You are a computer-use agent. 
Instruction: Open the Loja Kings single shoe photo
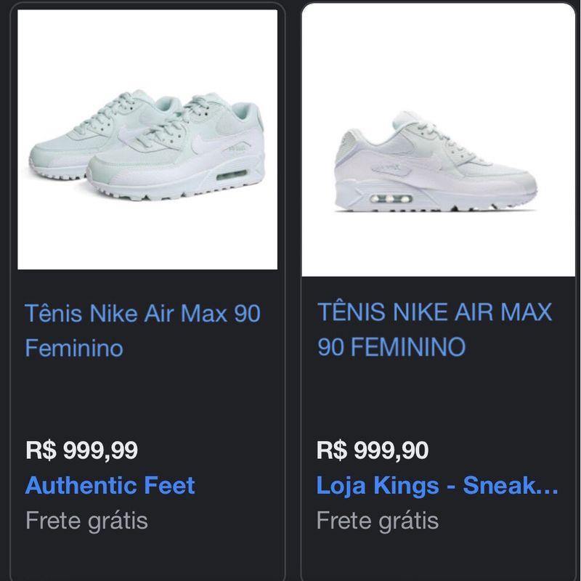[x=439, y=140]
